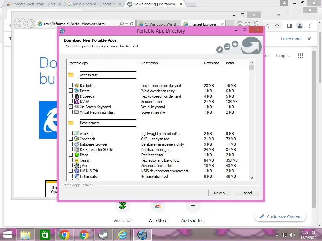Image resolution: width=322 pixels, height=241 pixels.
Task: Open the Web Store shortcut
Action: 158,212
